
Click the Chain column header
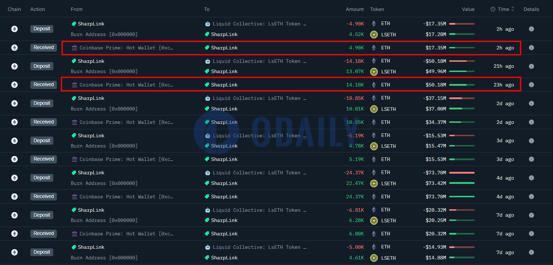click(x=14, y=9)
